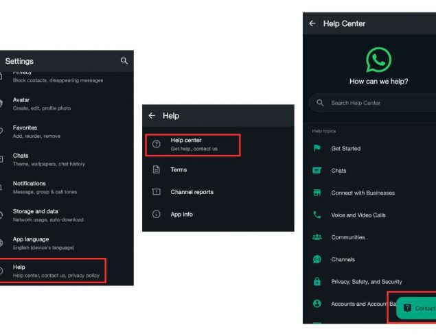
Task: Open App info in Help screen
Action: click(218, 214)
